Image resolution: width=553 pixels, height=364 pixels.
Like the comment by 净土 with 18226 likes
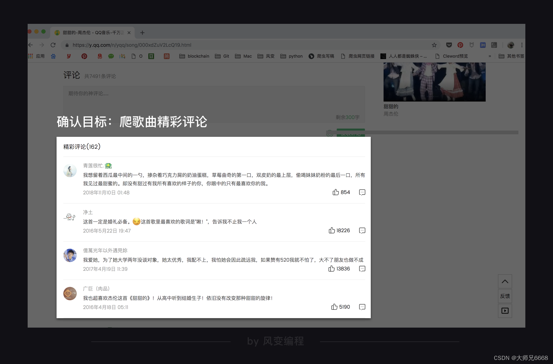tap(339, 230)
